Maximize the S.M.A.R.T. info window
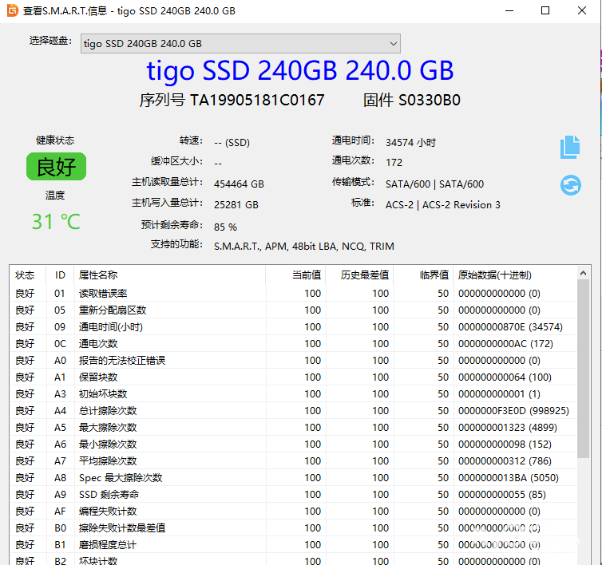 coord(545,10)
